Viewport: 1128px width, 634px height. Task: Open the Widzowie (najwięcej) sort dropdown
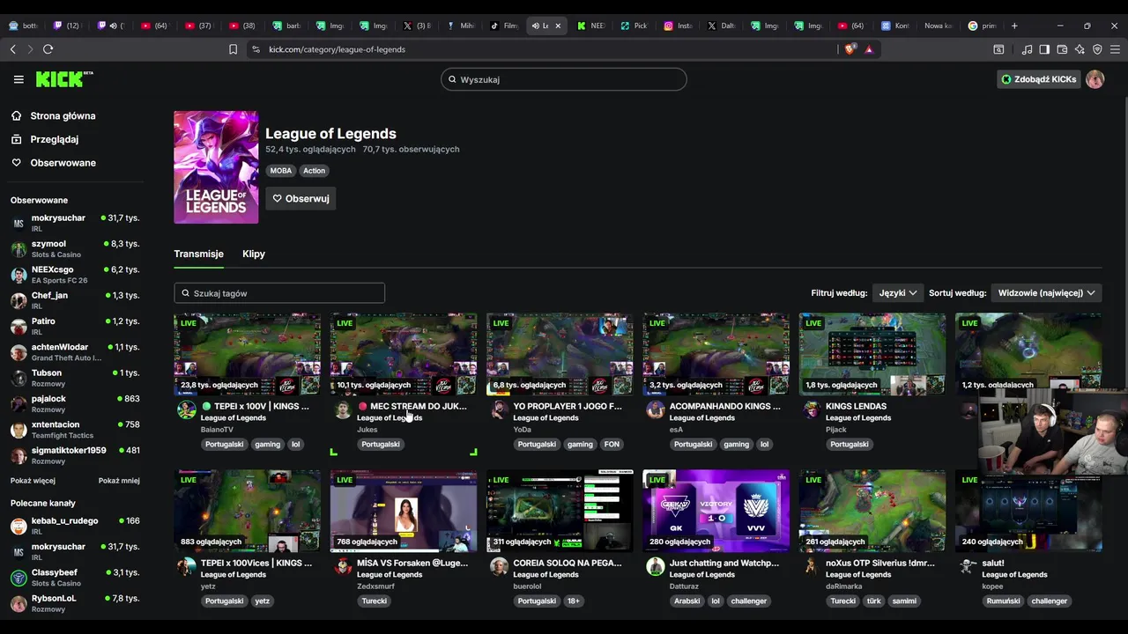pyautogui.click(x=1046, y=292)
